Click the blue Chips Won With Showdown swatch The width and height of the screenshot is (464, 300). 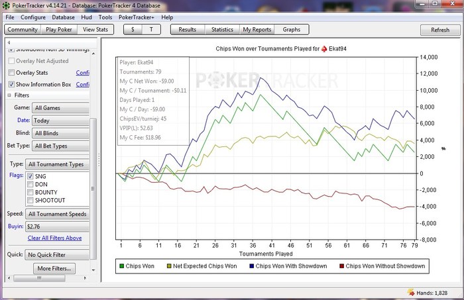tap(251, 266)
